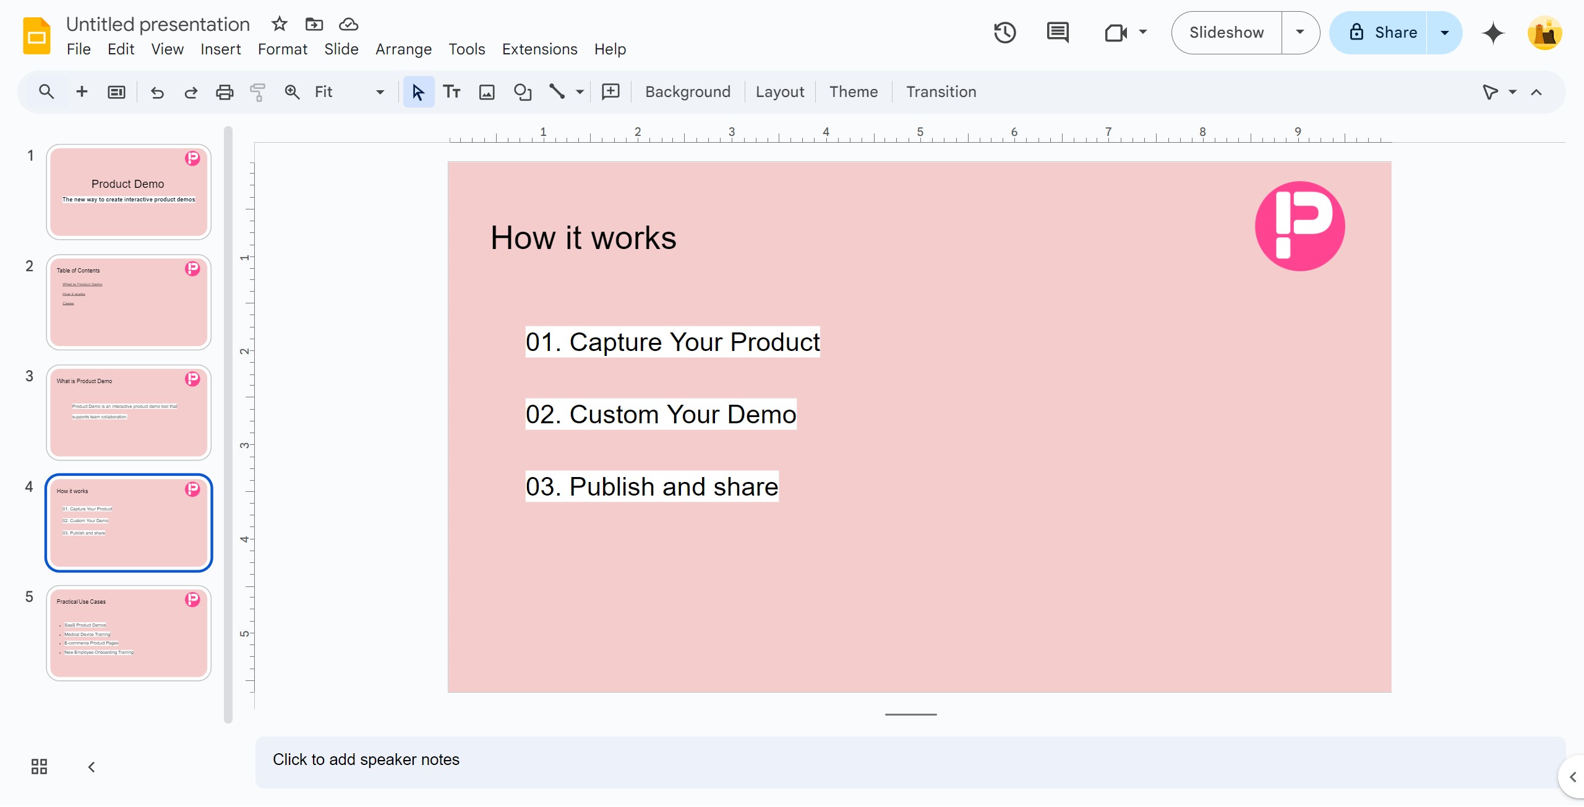Click '03. Publish and share' text

click(652, 486)
